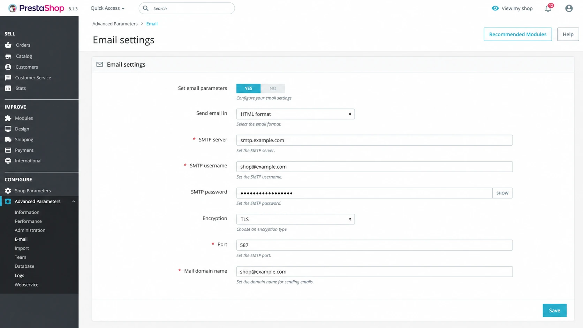Open the Customers menu item
Image resolution: width=583 pixels, height=328 pixels.
(26, 67)
